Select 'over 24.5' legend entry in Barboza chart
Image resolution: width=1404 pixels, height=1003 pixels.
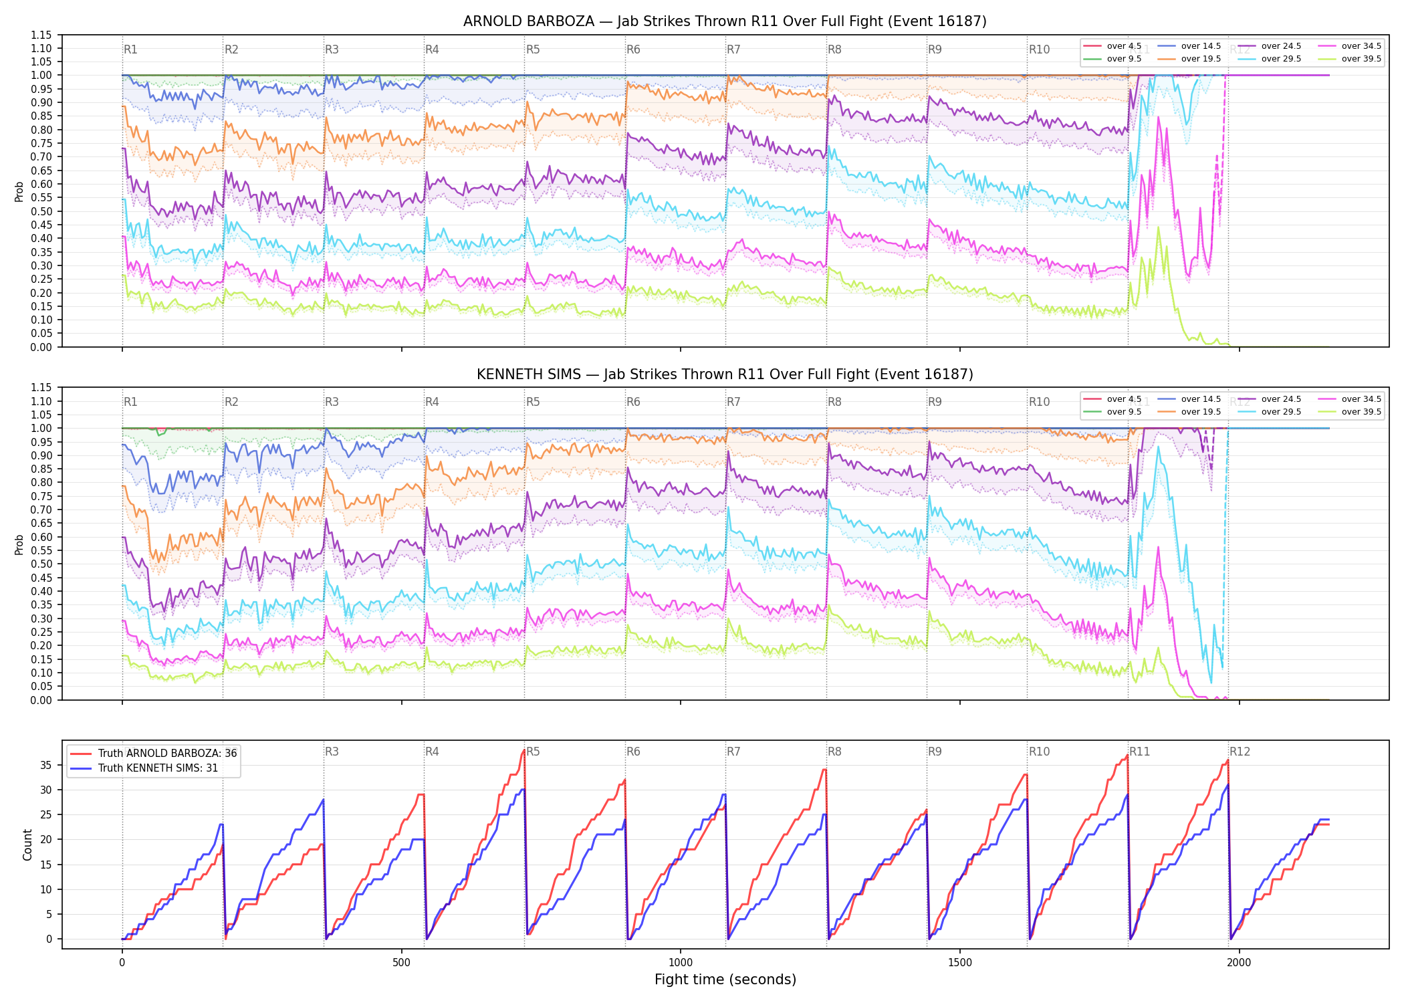1269,46
